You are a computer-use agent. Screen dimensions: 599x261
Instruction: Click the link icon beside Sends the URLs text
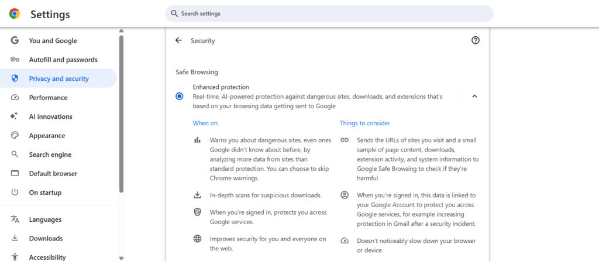(x=345, y=140)
